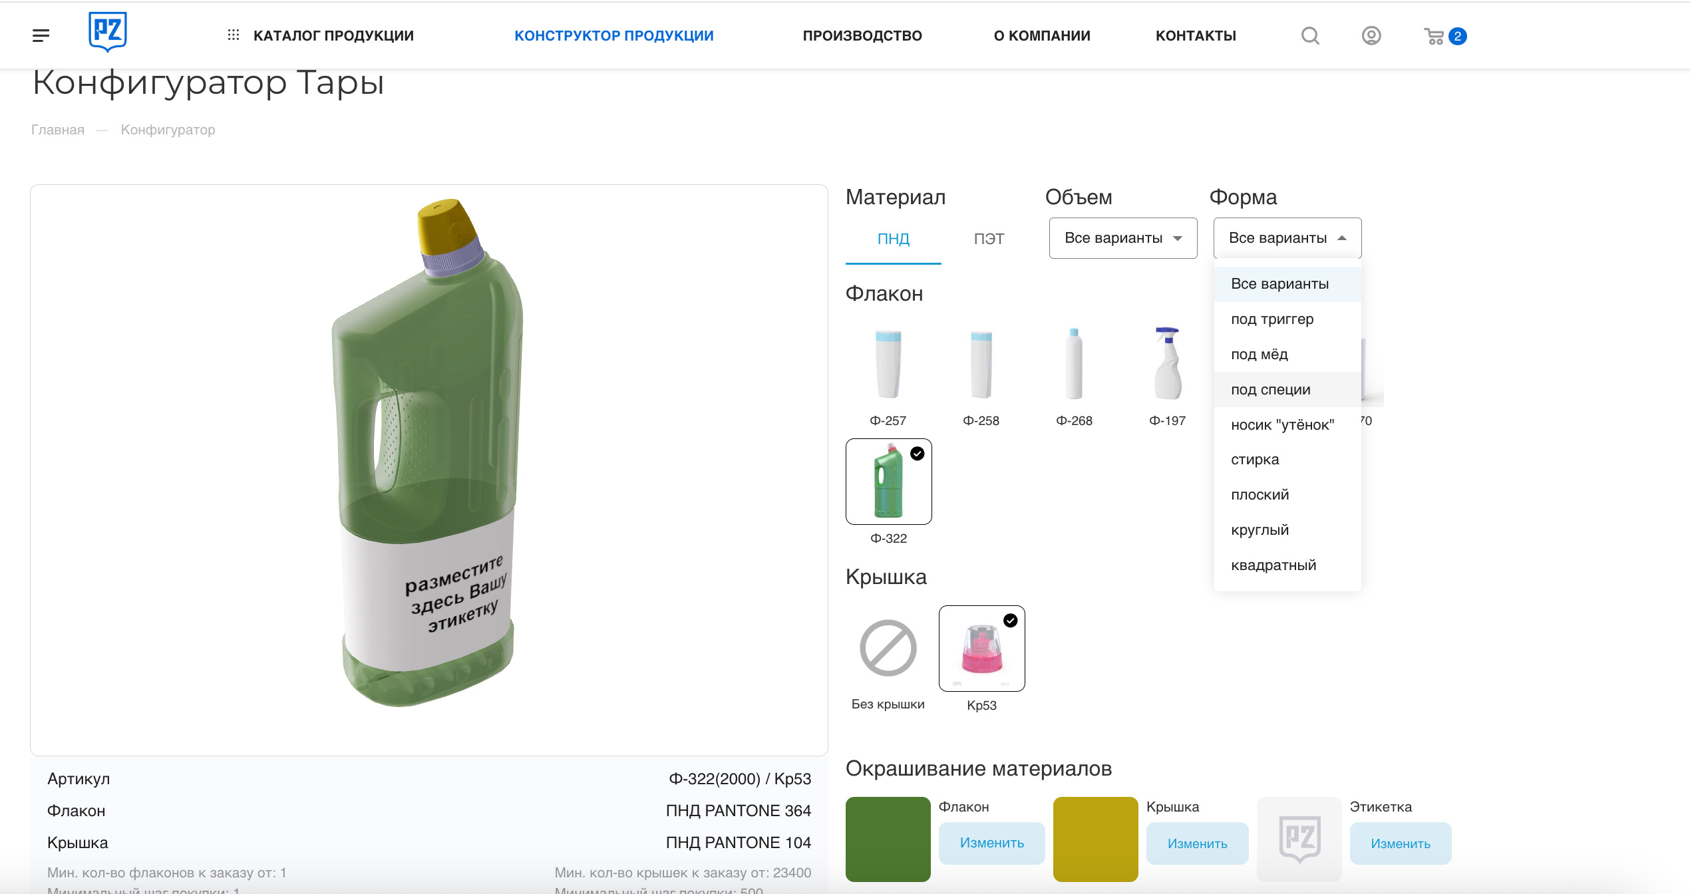The width and height of the screenshot is (1690, 894).
Task: Click the Конфигуратор breadcrumb
Action: (168, 130)
